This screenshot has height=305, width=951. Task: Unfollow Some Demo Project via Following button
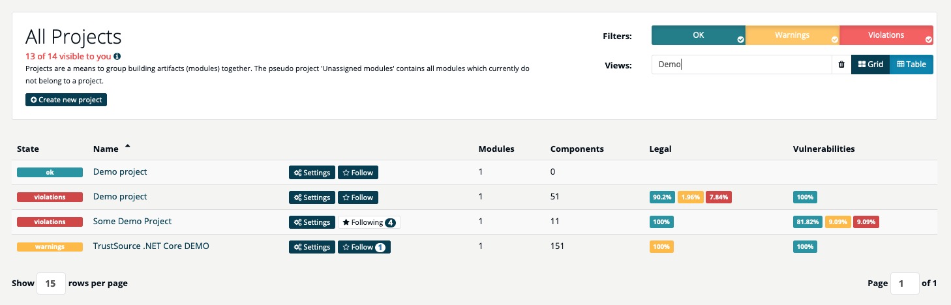coord(369,222)
